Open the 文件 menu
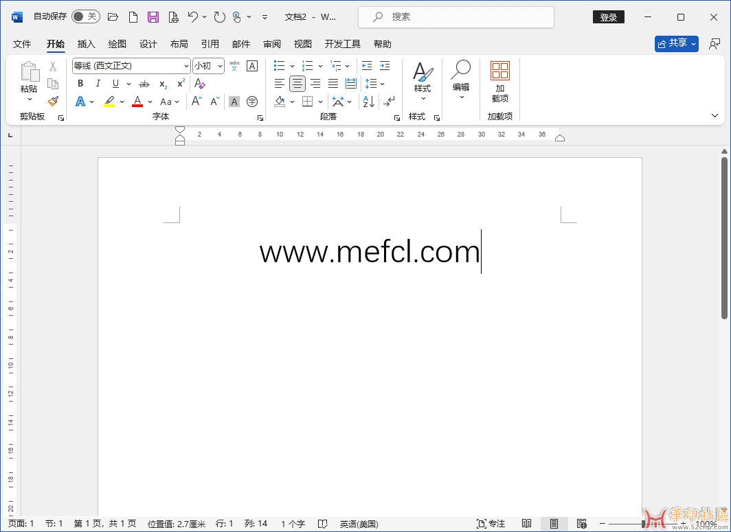 coord(21,43)
